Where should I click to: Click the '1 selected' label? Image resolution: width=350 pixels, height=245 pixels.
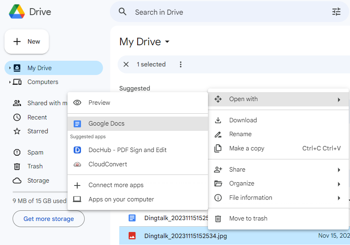click(151, 64)
